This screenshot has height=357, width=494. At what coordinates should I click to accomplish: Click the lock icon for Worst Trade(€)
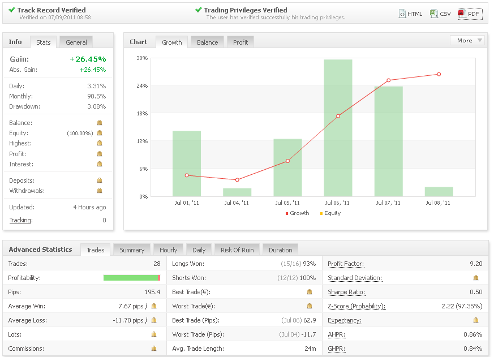point(310,306)
